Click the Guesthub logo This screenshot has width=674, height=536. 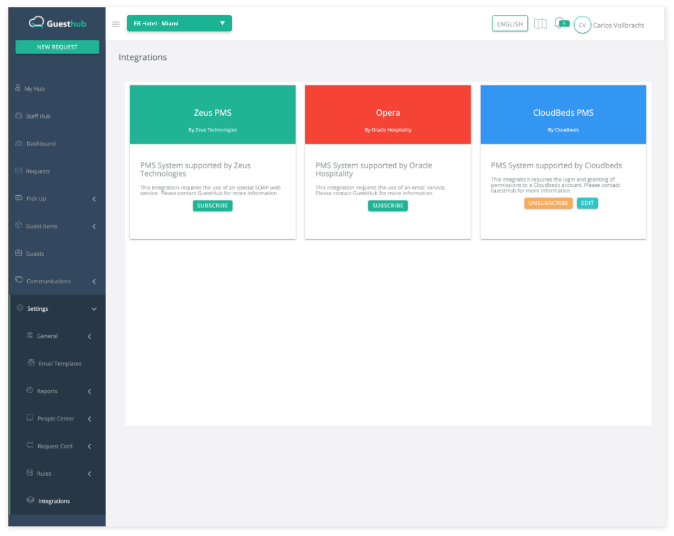[57, 23]
